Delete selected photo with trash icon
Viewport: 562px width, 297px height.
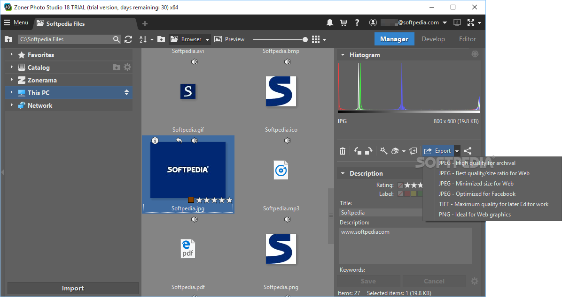tap(342, 151)
